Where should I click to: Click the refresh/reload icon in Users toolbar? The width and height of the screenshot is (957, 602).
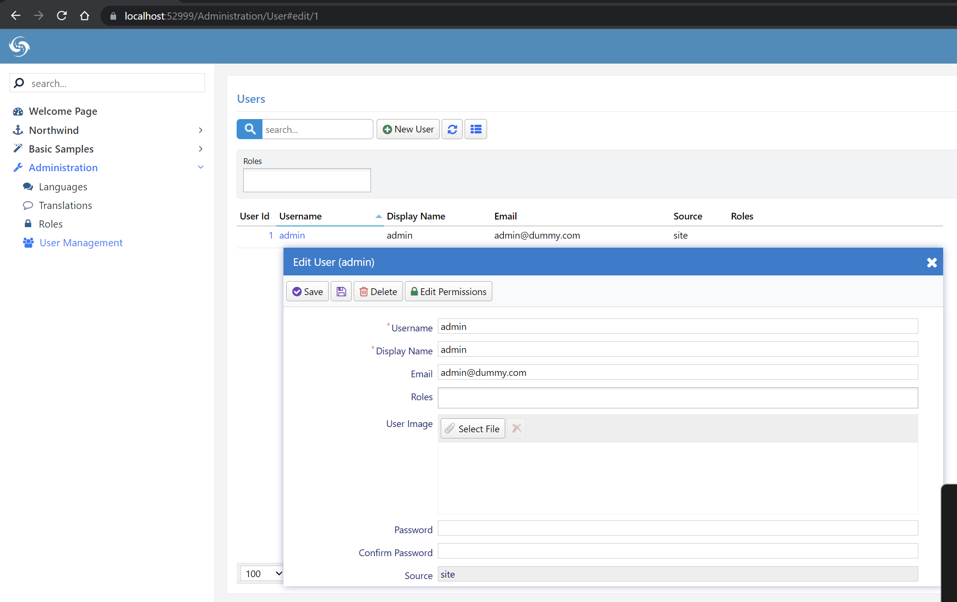coord(452,129)
